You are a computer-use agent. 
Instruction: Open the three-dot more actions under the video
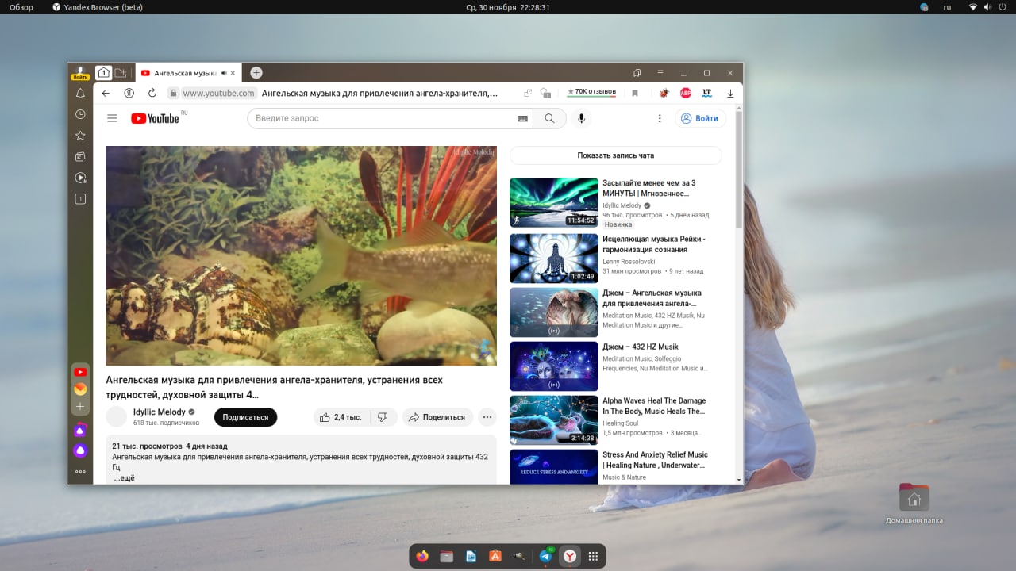(x=487, y=417)
